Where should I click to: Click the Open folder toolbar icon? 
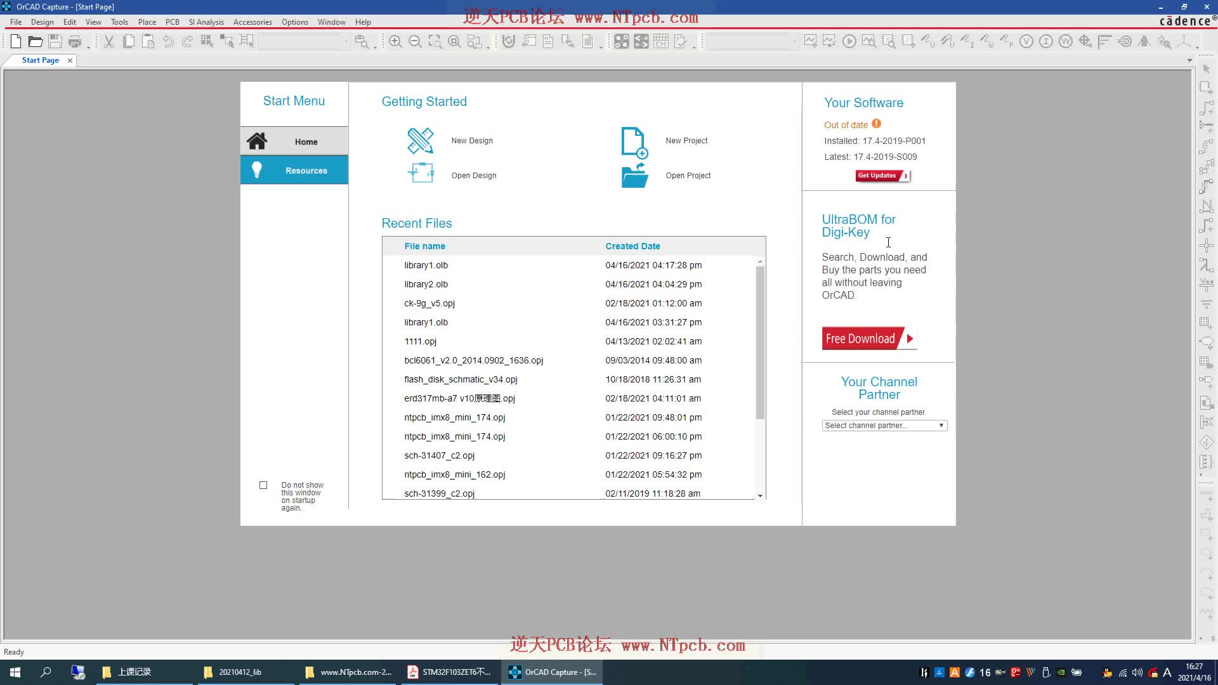pyautogui.click(x=36, y=42)
